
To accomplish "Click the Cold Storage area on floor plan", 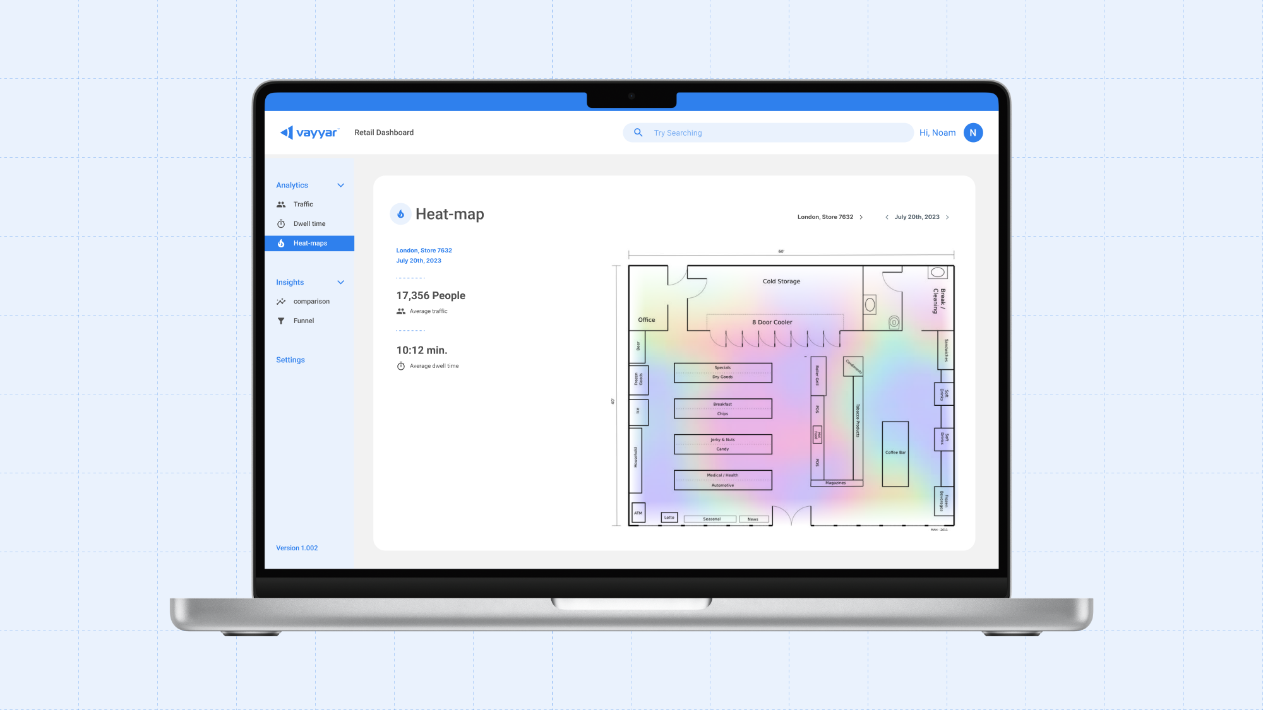I will [781, 281].
